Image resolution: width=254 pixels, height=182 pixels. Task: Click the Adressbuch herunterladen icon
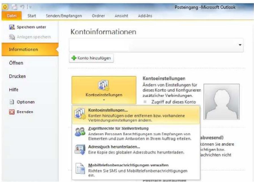[80, 150]
